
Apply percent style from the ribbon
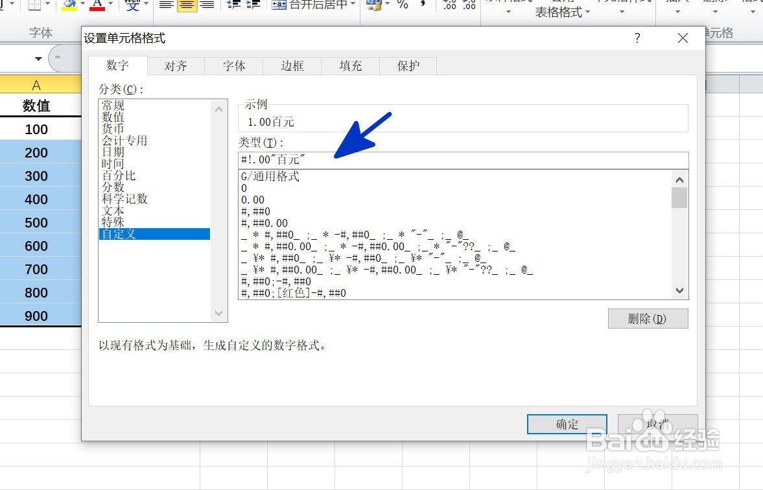403,5
